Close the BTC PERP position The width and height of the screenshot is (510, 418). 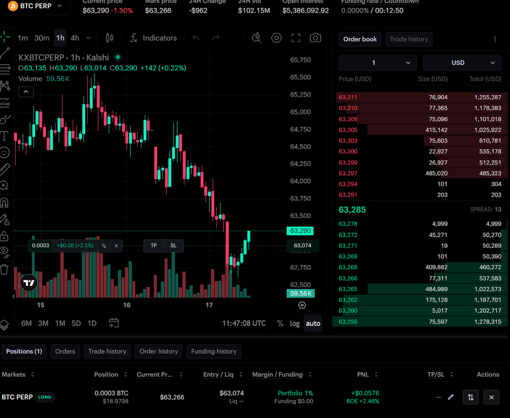tap(491, 397)
